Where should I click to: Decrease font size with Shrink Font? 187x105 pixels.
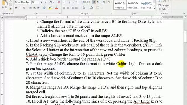coord(46,2)
